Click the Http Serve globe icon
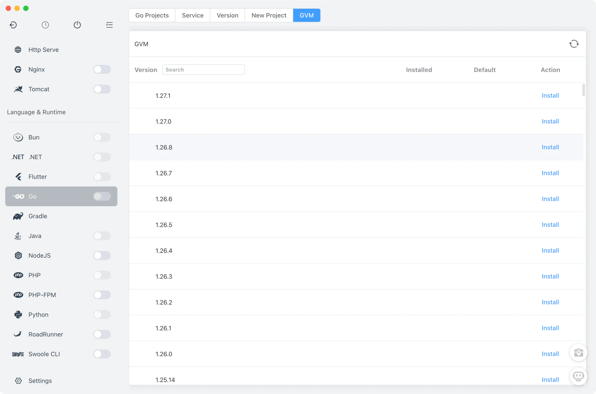Screen dimensions: 596x394 coord(18,50)
